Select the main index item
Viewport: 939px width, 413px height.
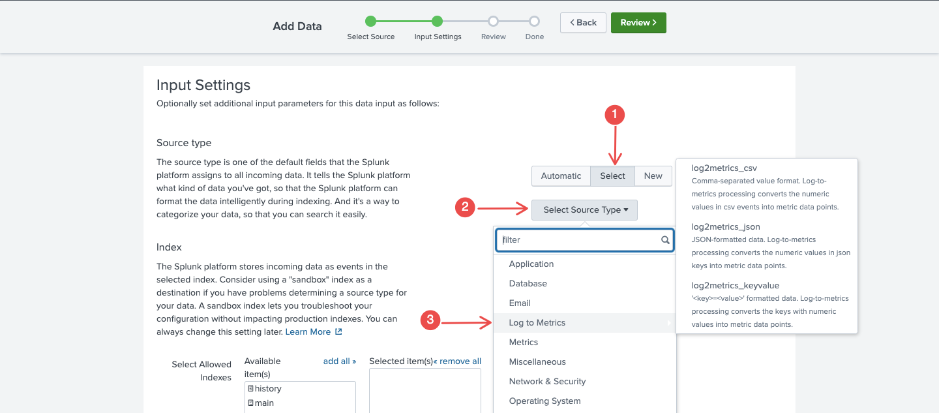(264, 403)
